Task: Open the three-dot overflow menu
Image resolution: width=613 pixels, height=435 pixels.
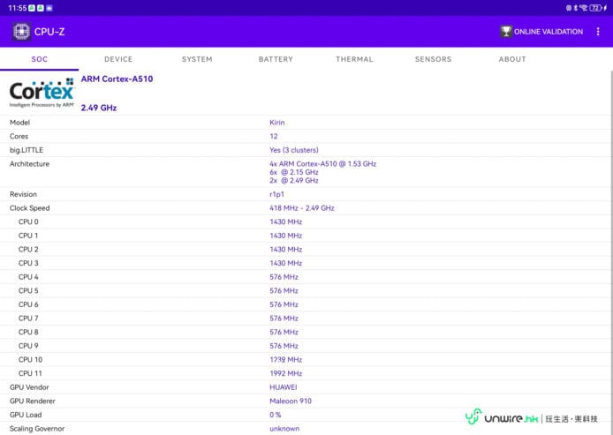Action: click(x=598, y=32)
